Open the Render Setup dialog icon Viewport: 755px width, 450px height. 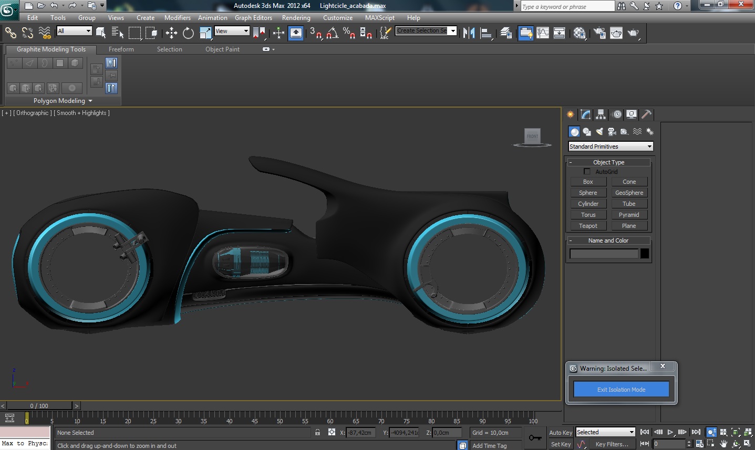599,33
